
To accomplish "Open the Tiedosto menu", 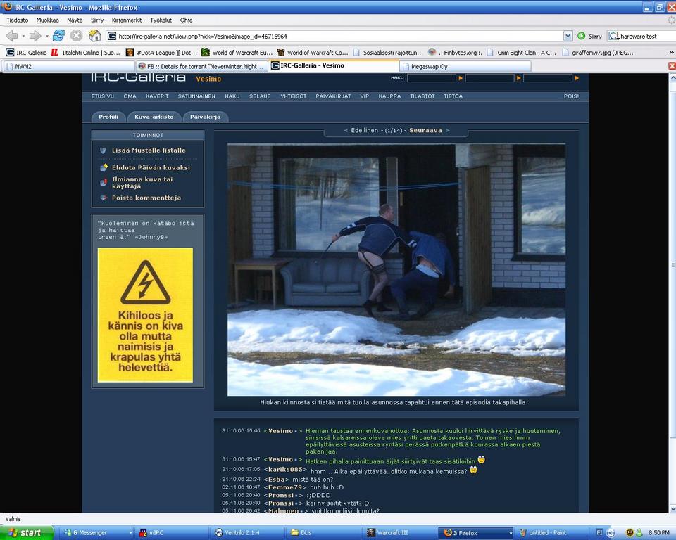I will click(17, 20).
